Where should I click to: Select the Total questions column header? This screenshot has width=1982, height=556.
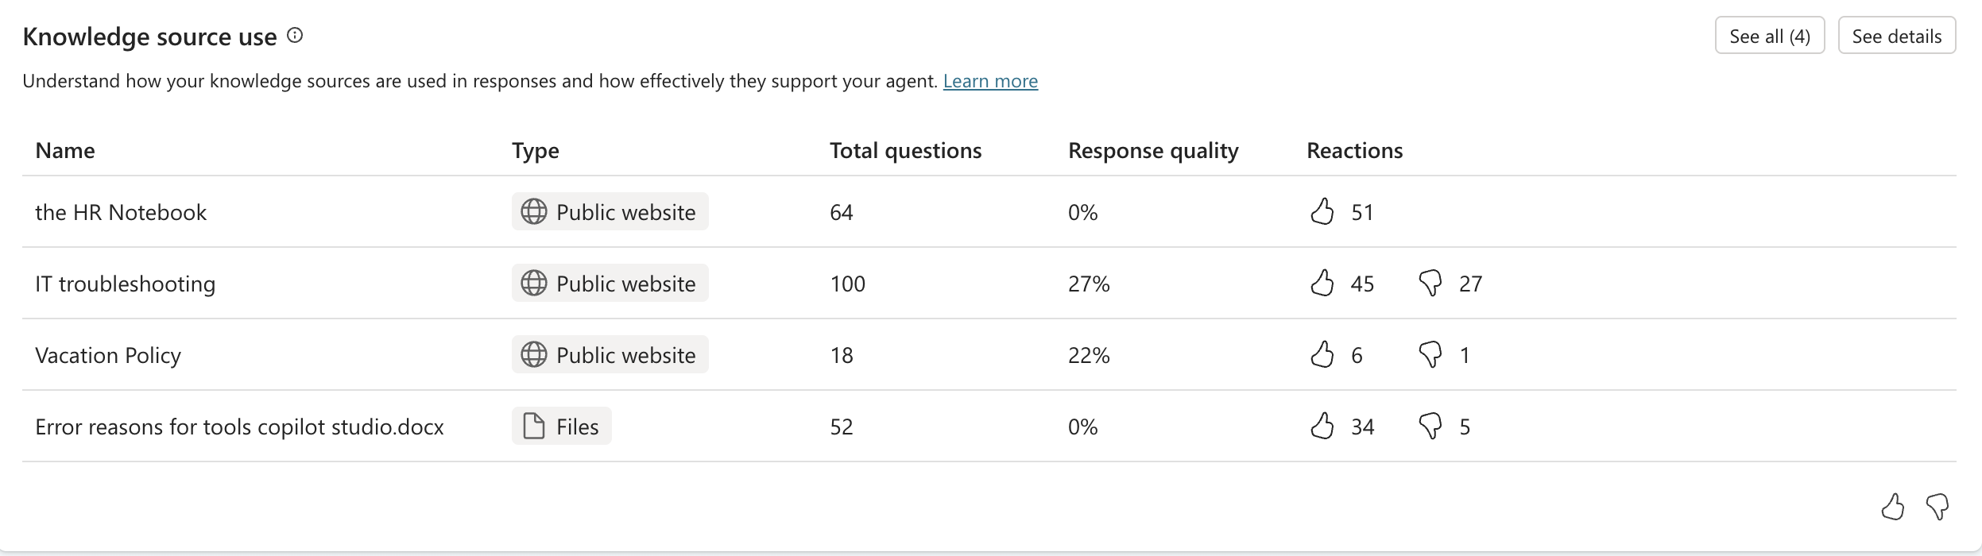click(906, 150)
